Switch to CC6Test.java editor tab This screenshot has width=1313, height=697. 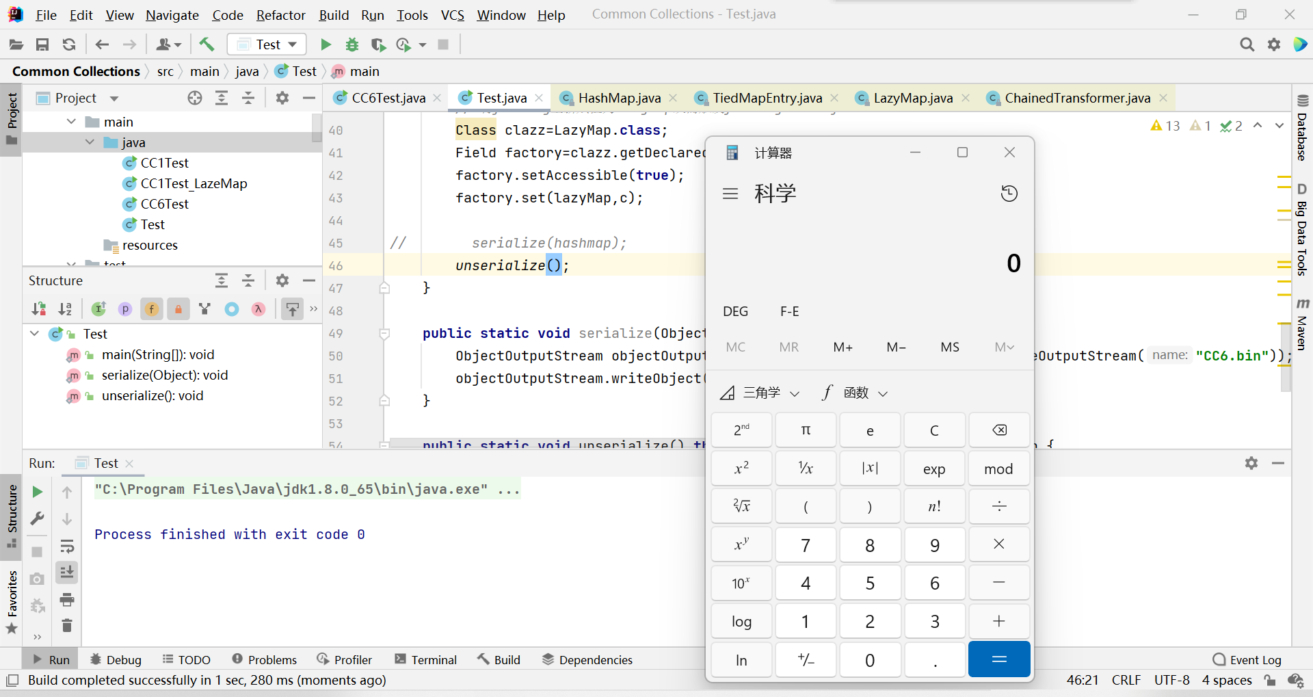pos(388,98)
